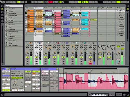
Task: Enable MIDI map mode
Action: pos(109,2)
